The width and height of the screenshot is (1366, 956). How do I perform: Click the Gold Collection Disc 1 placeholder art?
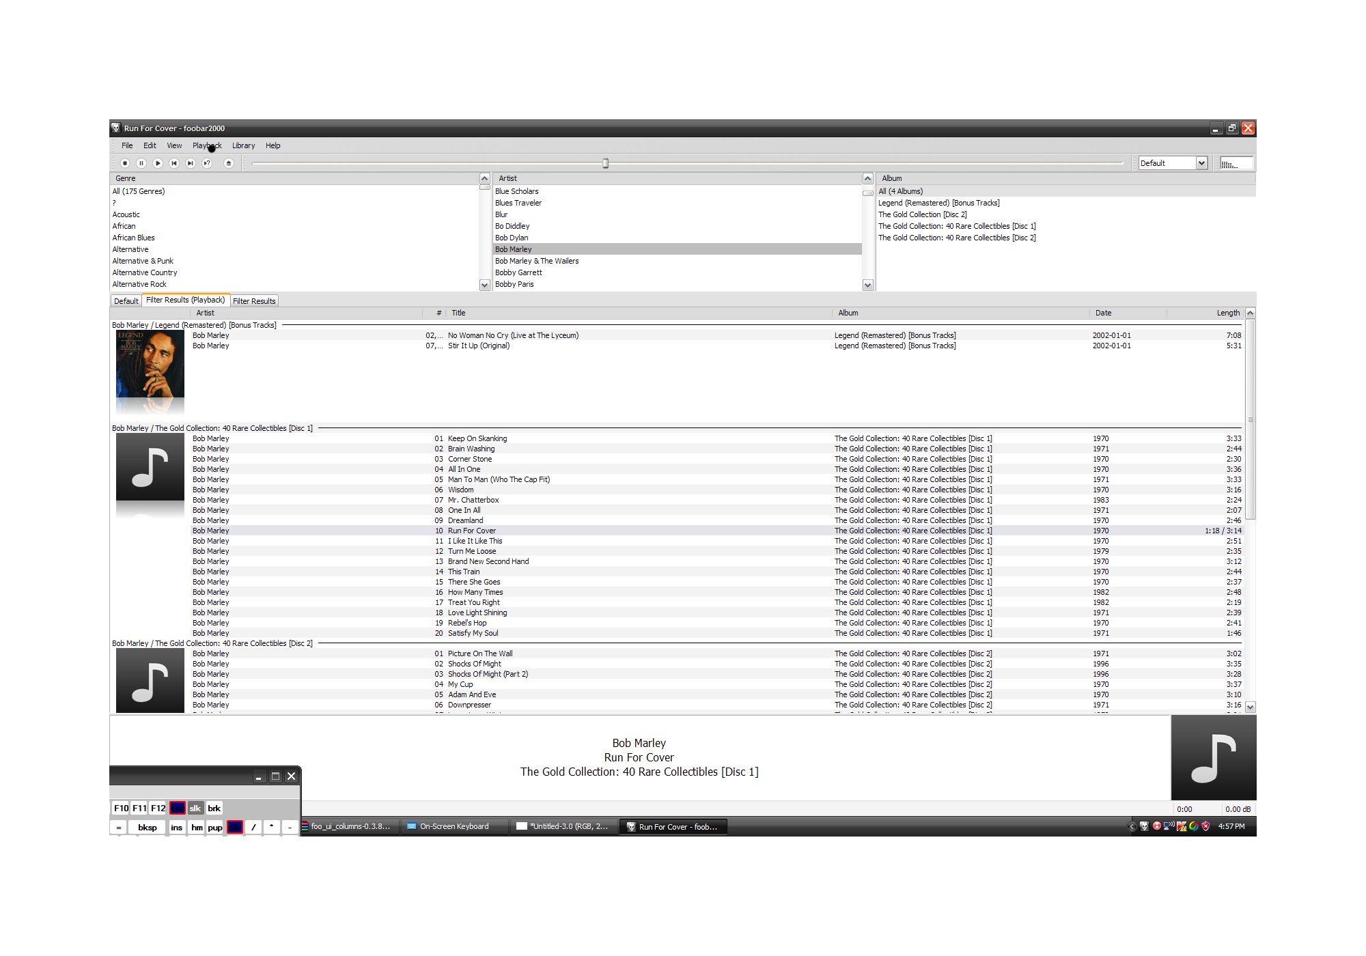pos(150,467)
